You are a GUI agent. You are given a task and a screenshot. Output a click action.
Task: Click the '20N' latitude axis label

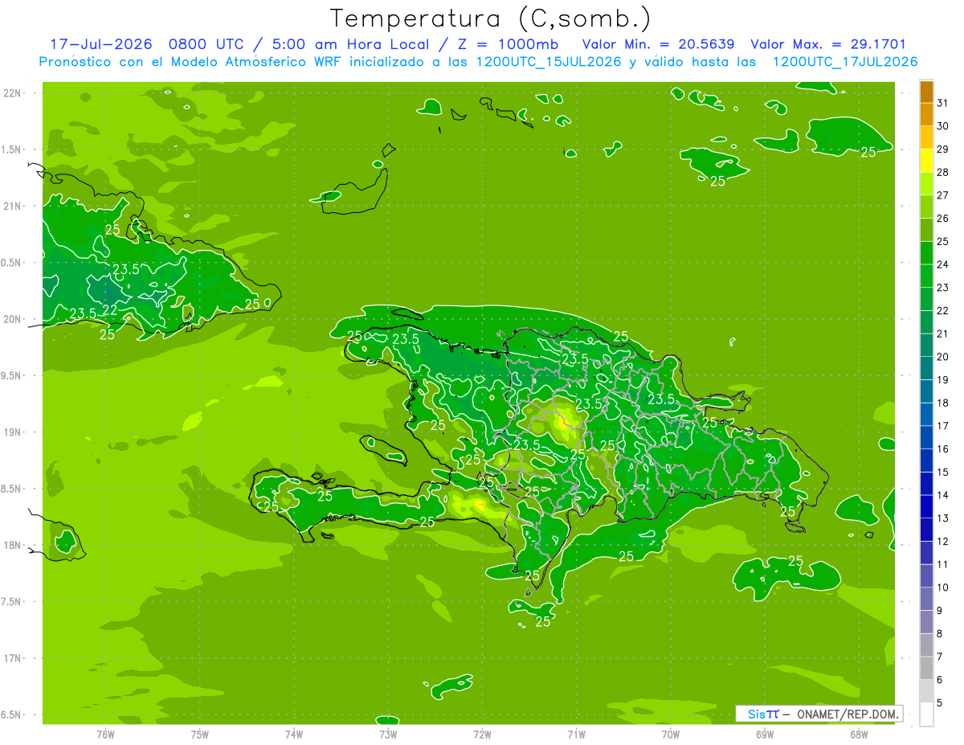pos(14,319)
